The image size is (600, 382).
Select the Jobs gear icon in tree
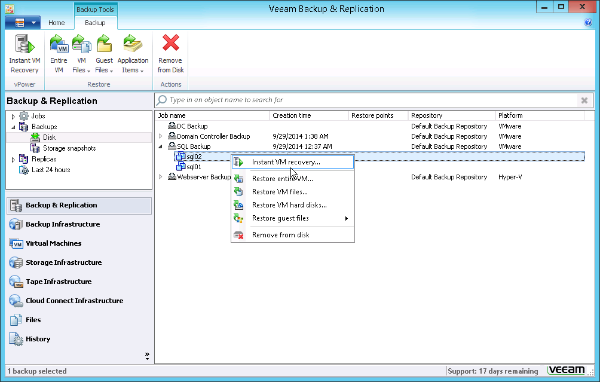point(24,116)
